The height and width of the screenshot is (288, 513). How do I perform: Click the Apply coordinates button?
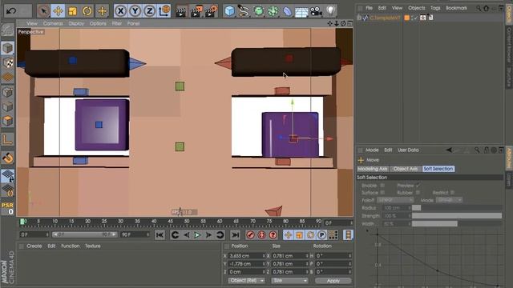click(x=333, y=281)
